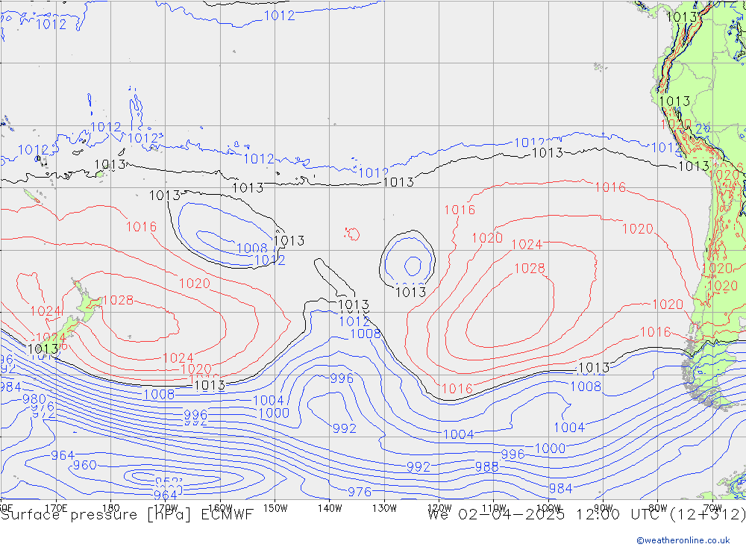The width and height of the screenshot is (746, 547).
Task: Click the blue 992 label left of 988
Action: 419,467
